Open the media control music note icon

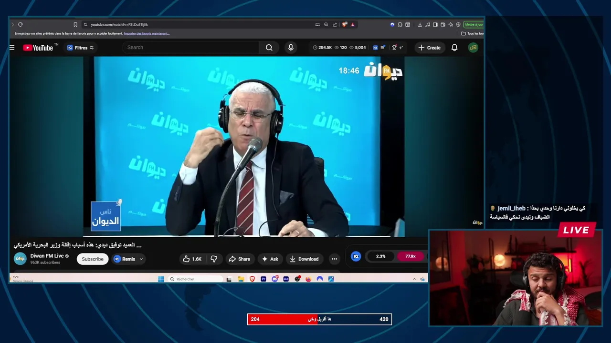pos(428,24)
